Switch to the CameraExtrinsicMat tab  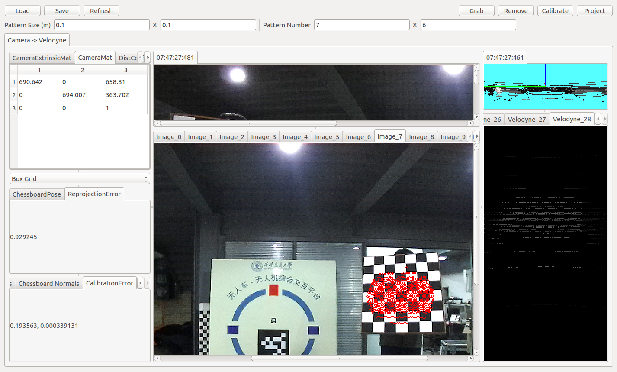click(42, 58)
